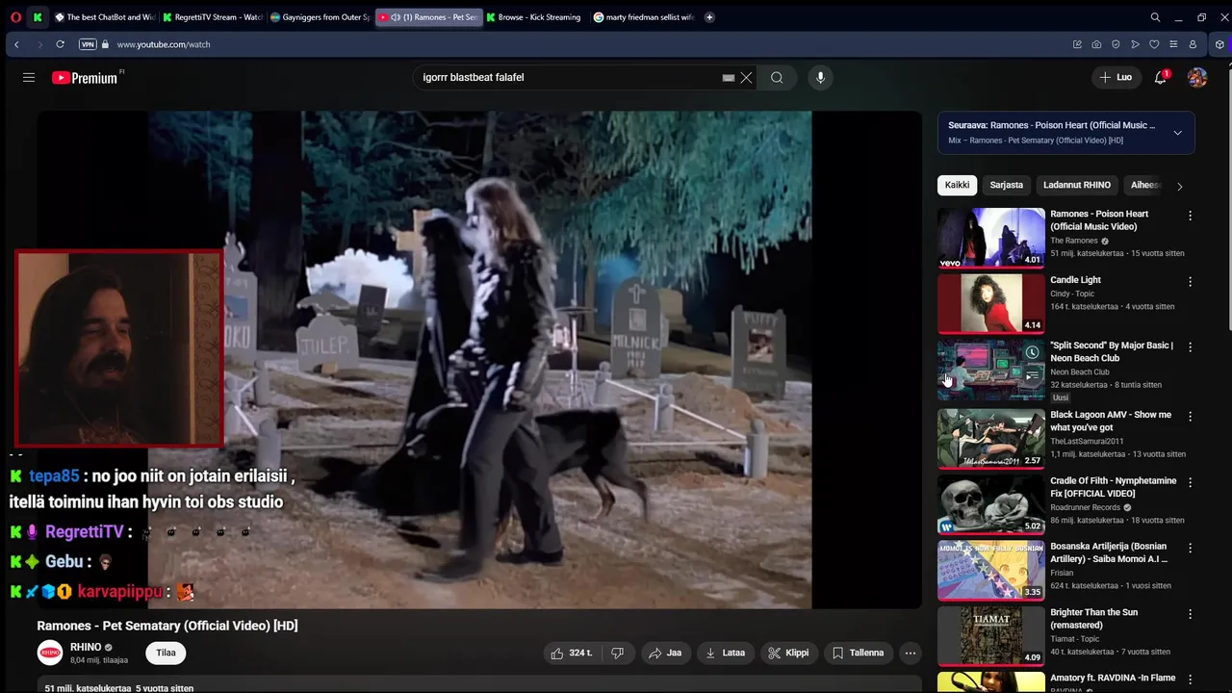Switch to The best ChatBot browser tab
Screen dimensions: 1232x693
[x=105, y=17]
